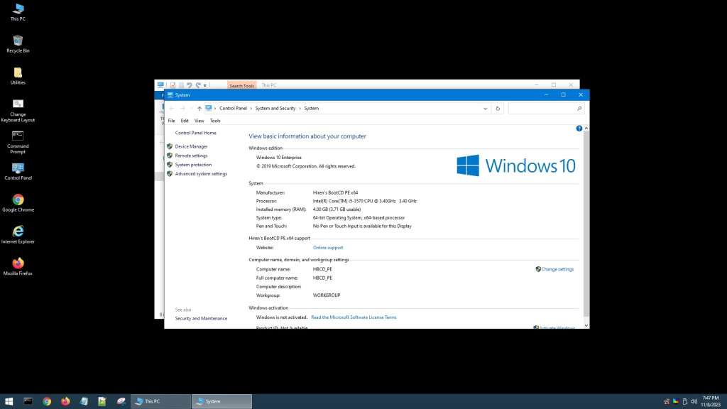Click the Online support link

328,248
